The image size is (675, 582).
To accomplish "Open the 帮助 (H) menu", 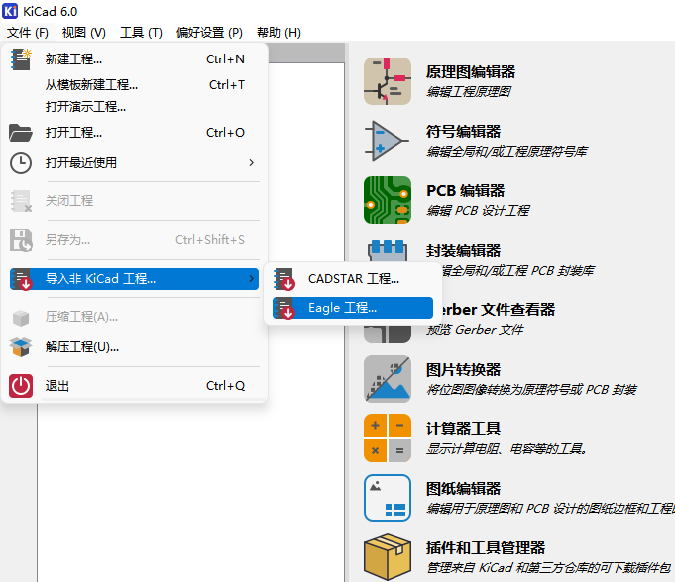I will click(x=279, y=33).
